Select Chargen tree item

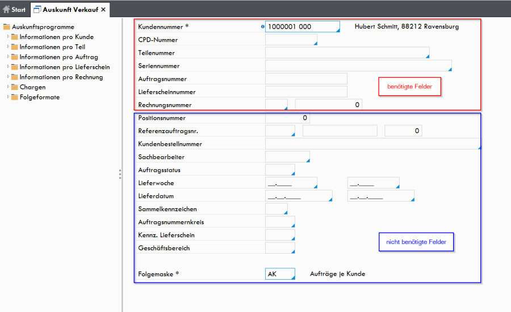click(32, 87)
